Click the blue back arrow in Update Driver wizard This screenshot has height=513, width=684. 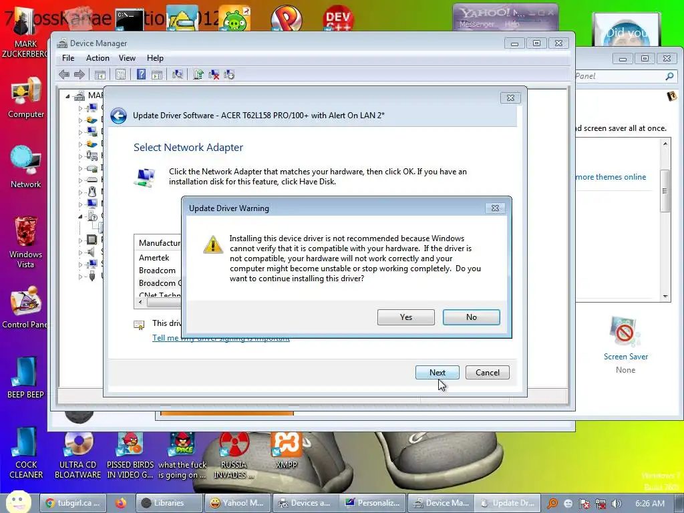[x=118, y=116]
